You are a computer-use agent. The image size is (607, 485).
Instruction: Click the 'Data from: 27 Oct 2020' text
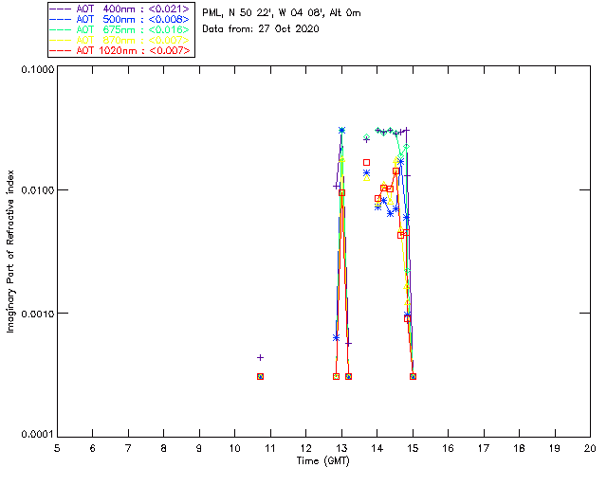click(x=261, y=29)
